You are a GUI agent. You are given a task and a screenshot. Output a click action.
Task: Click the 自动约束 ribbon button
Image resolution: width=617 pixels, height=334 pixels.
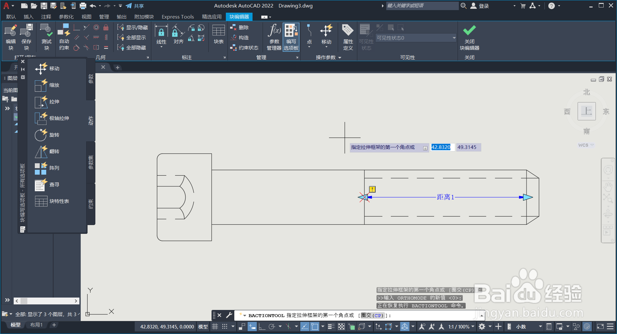[64, 37]
